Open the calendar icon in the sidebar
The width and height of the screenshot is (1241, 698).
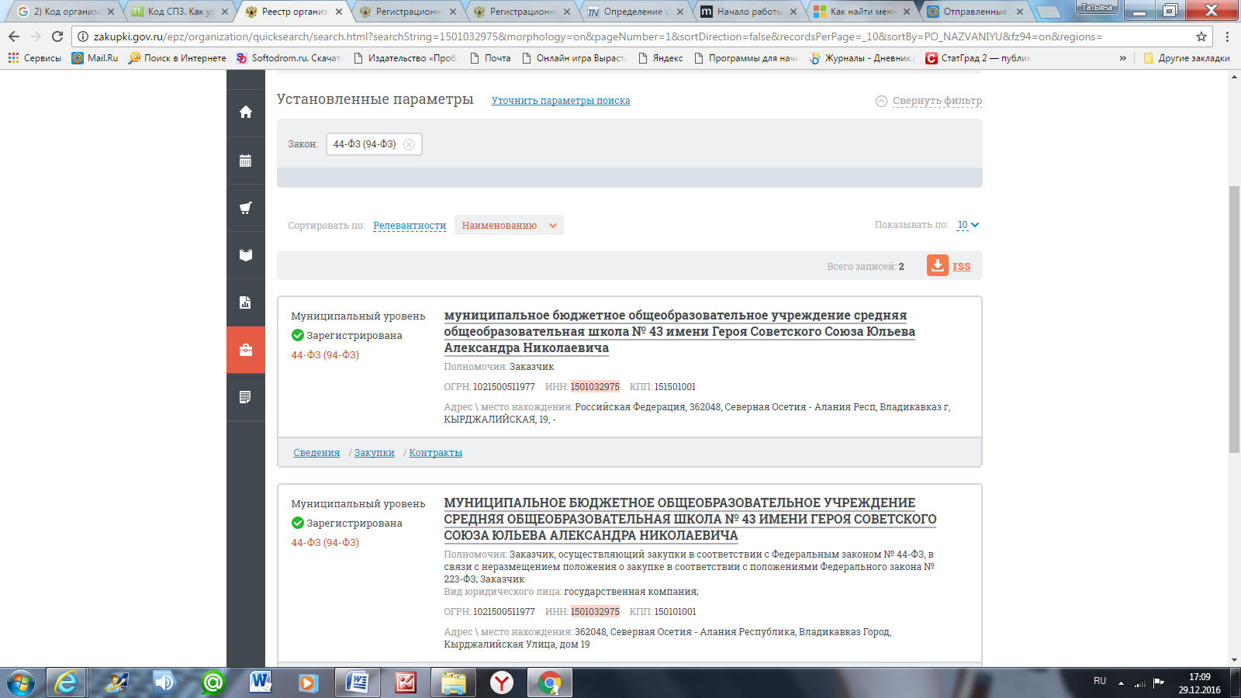[x=246, y=161]
